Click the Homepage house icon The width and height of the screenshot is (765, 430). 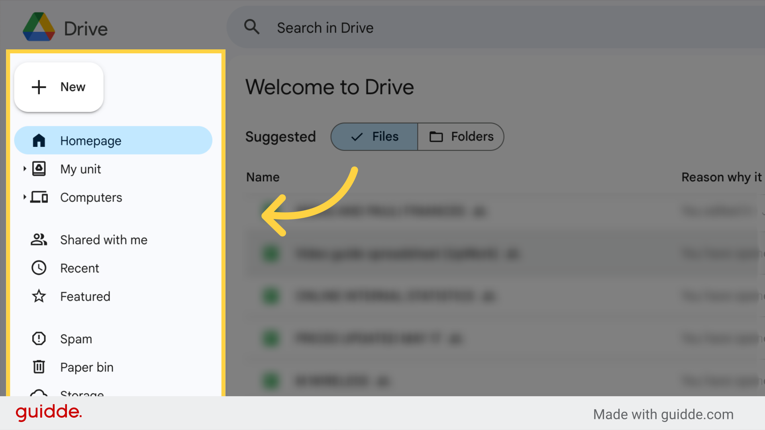pyautogui.click(x=39, y=140)
